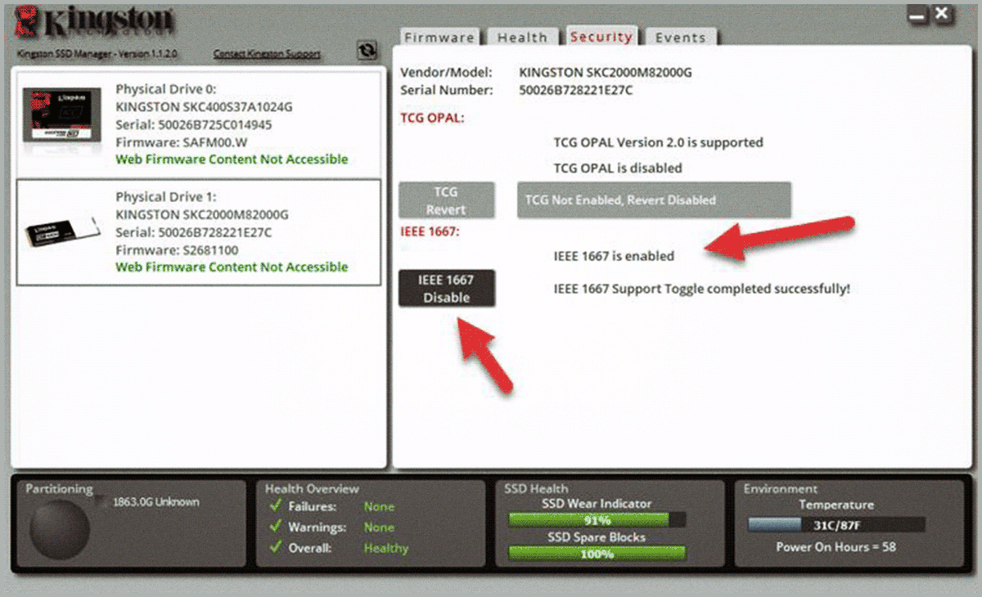Image resolution: width=982 pixels, height=597 pixels.
Task: Click Firmware: S2681100 text
Action: tap(177, 249)
